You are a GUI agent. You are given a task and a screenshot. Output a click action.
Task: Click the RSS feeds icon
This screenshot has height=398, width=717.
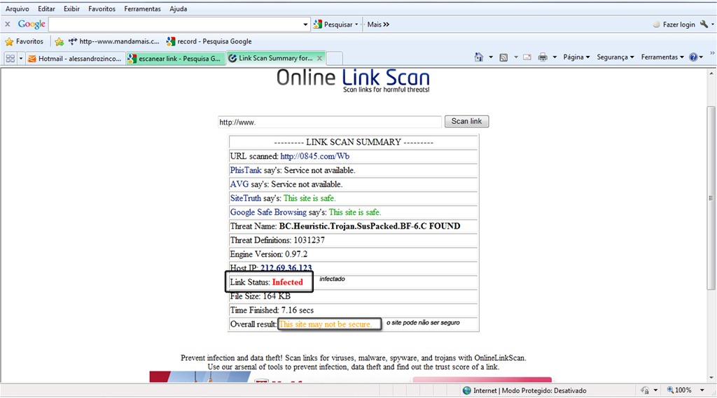503,57
